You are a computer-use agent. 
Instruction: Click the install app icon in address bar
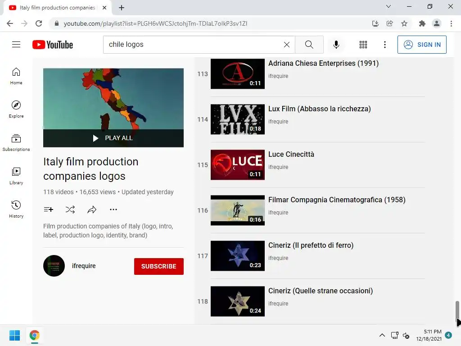(375, 23)
